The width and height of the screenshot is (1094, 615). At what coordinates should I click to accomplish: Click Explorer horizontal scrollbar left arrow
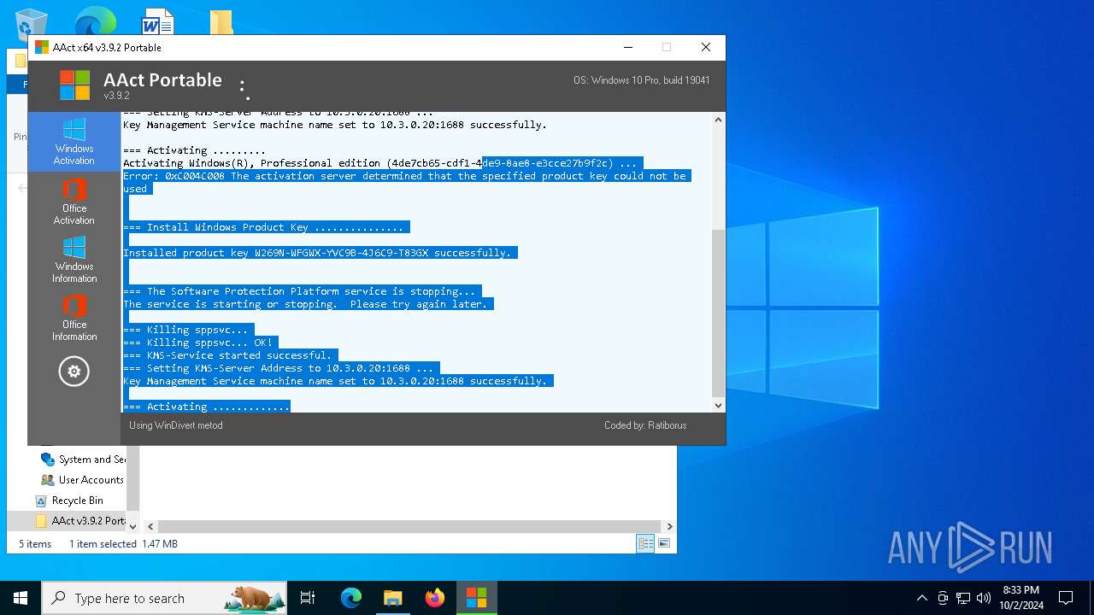pyautogui.click(x=151, y=527)
